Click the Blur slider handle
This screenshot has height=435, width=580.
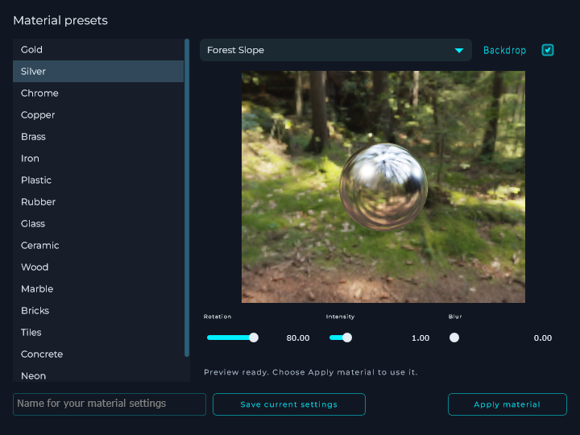pos(454,338)
